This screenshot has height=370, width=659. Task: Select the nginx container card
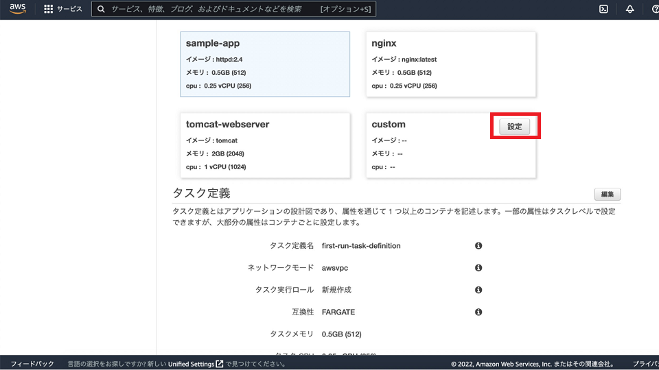click(x=450, y=64)
